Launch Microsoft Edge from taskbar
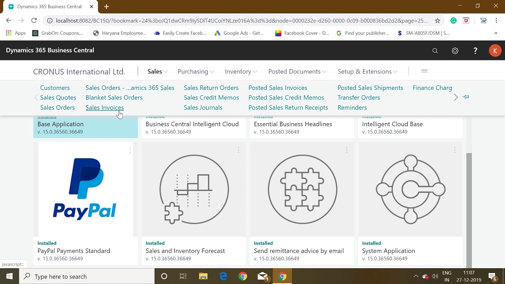This screenshot has width=505, height=284. click(223, 277)
